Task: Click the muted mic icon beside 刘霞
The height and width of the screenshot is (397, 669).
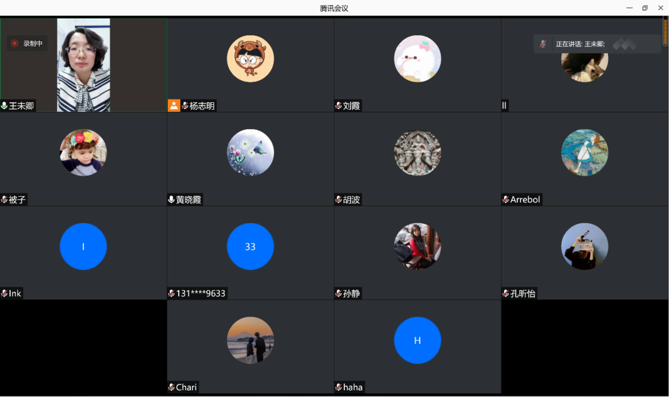Action: coord(339,106)
